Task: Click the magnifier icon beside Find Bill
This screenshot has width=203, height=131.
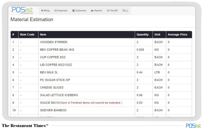Action: tap(108, 11)
